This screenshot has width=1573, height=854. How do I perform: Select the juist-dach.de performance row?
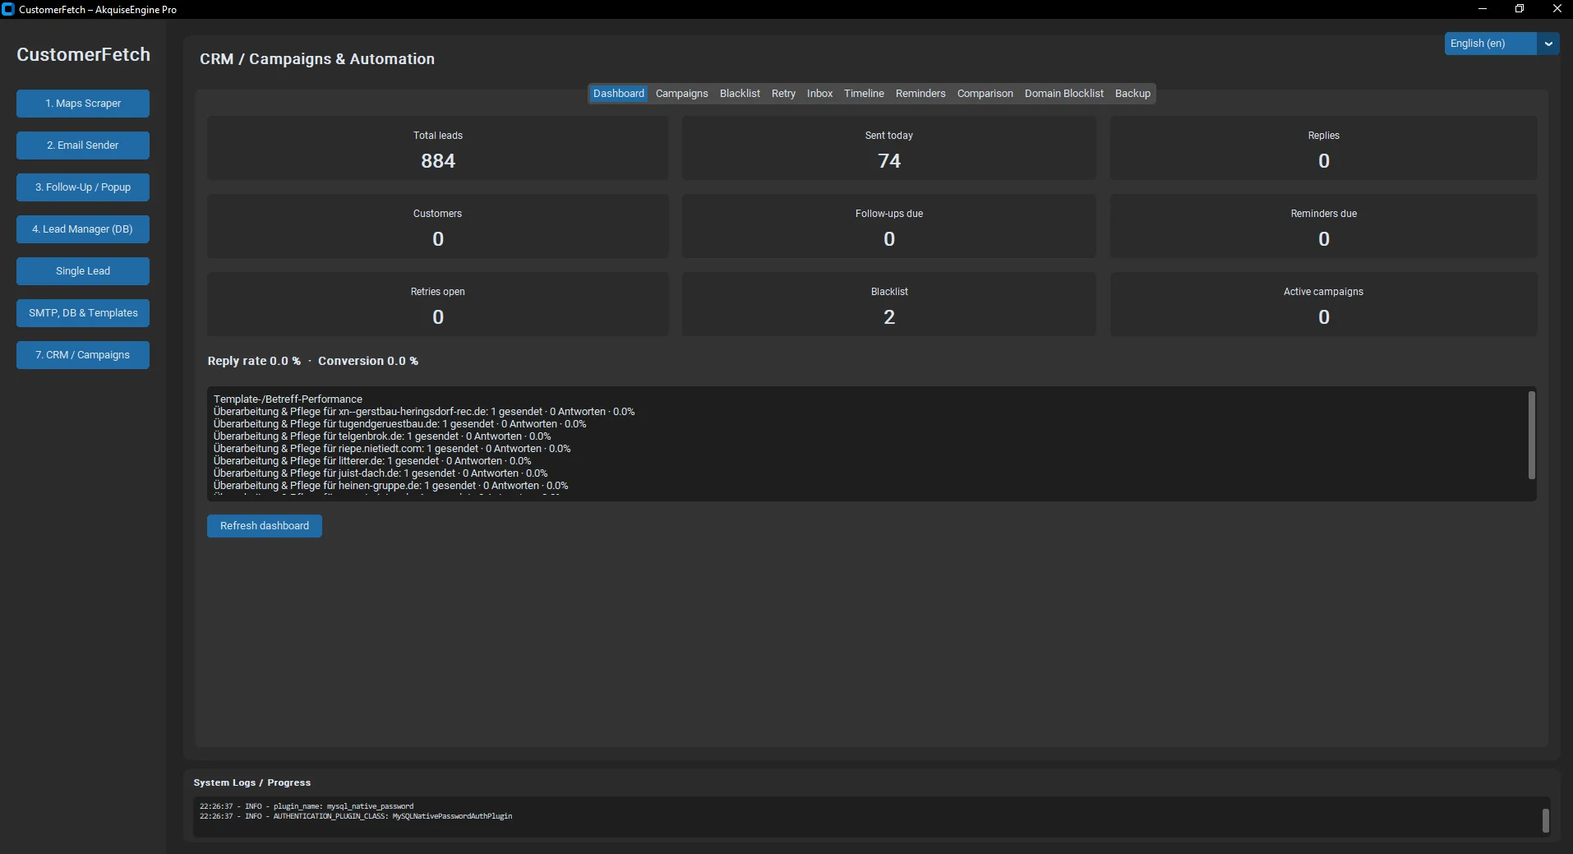381,473
